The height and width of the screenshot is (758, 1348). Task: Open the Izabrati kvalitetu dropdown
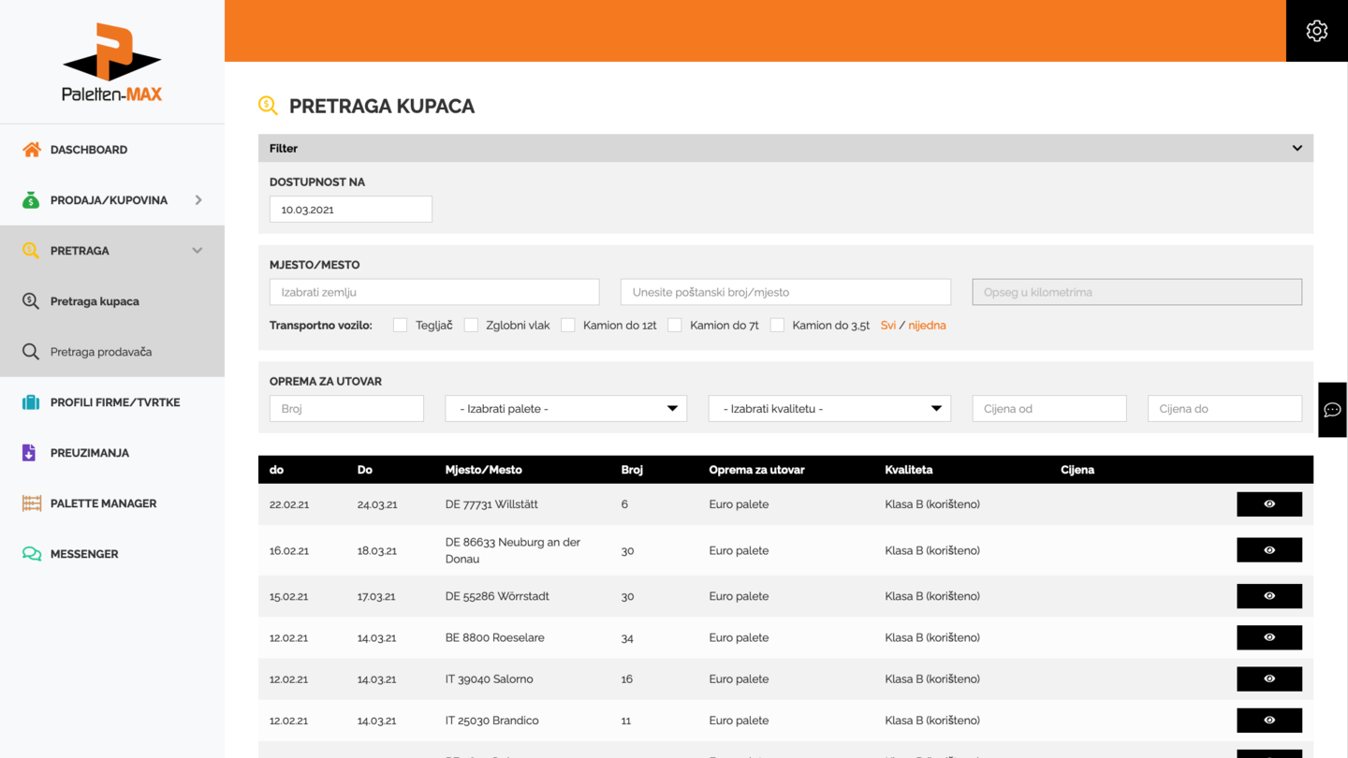click(829, 409)
